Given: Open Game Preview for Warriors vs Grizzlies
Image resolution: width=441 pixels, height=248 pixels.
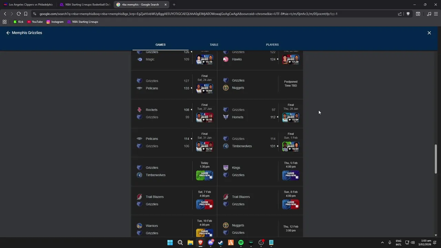Looking at the screenshot, I should [x=205, y=232].
